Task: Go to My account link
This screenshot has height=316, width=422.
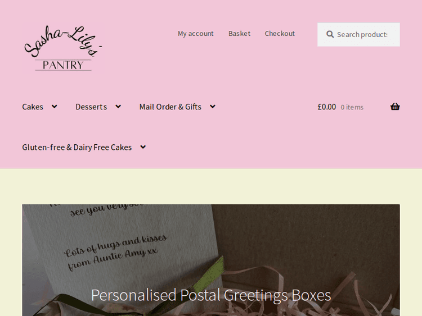Action: (196, 34)
